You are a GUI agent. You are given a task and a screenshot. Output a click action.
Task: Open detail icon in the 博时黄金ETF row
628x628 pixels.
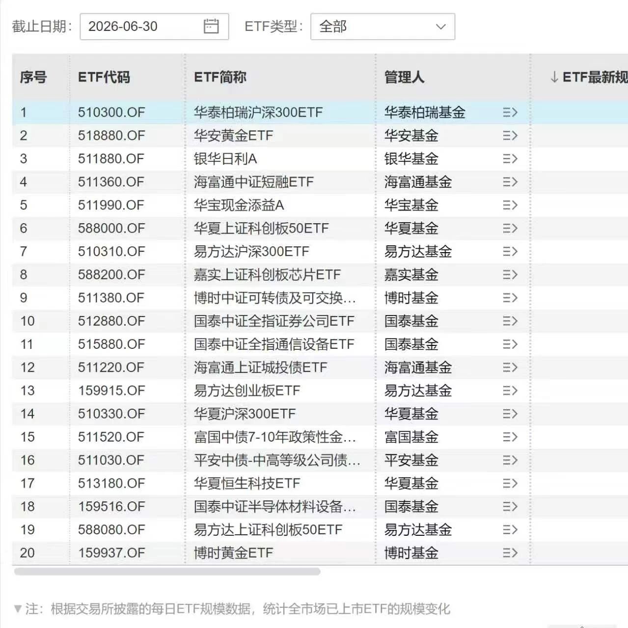[510, 553]
